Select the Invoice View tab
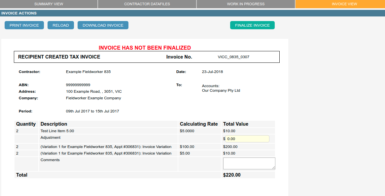 tap(340, 4)
